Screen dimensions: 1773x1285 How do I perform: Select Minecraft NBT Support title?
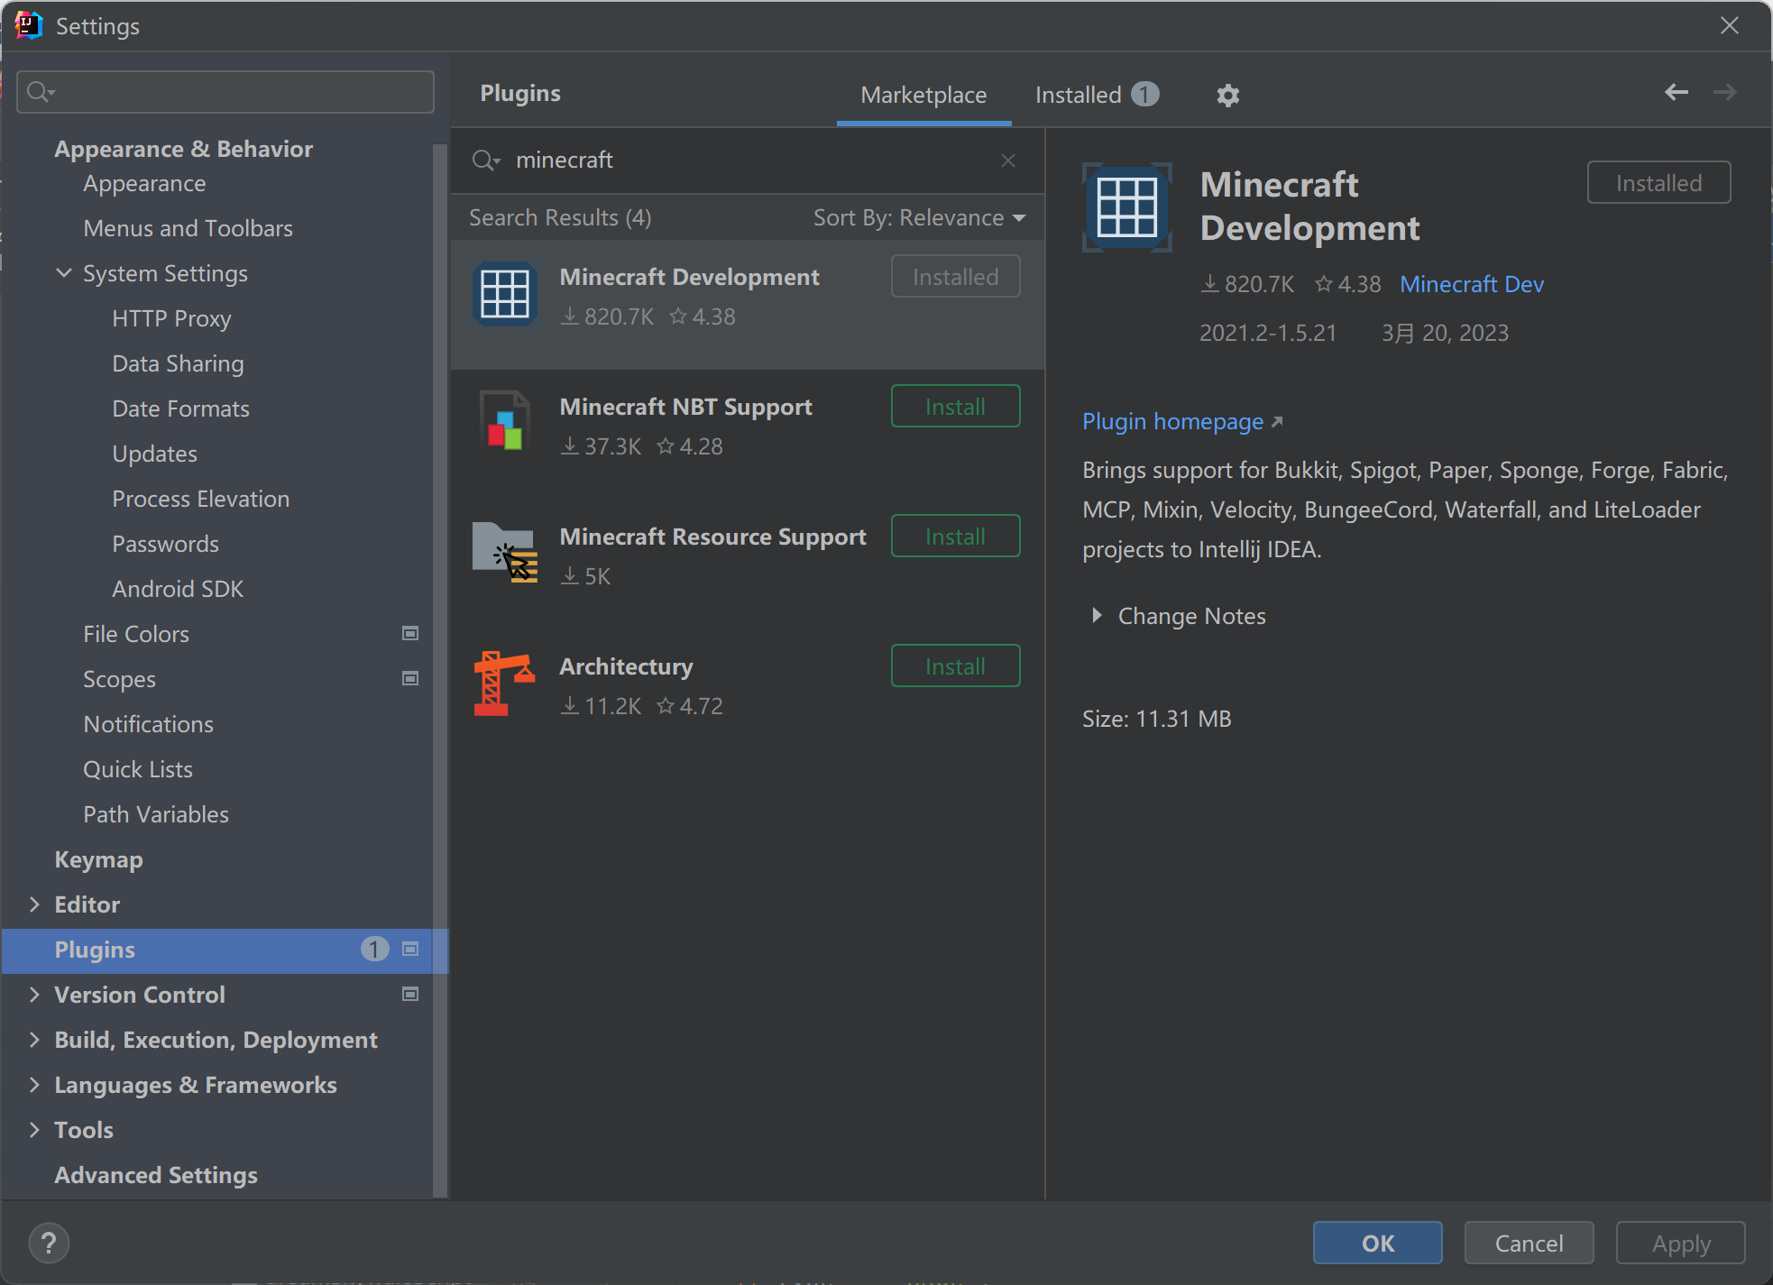(x=685, y=407)
